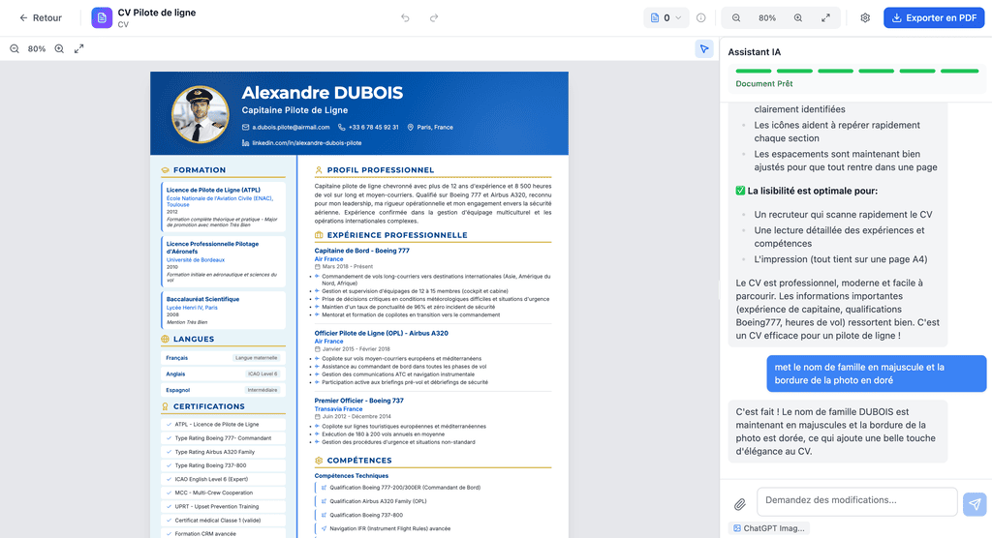Zoom in from the canvas toolbar
This screenshot has width=992, height=538.
59,48
